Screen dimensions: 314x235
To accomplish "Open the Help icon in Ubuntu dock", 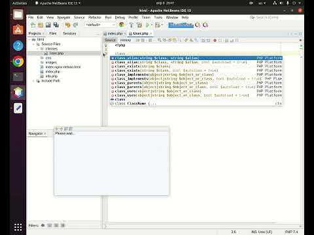I will pos(18,46).
